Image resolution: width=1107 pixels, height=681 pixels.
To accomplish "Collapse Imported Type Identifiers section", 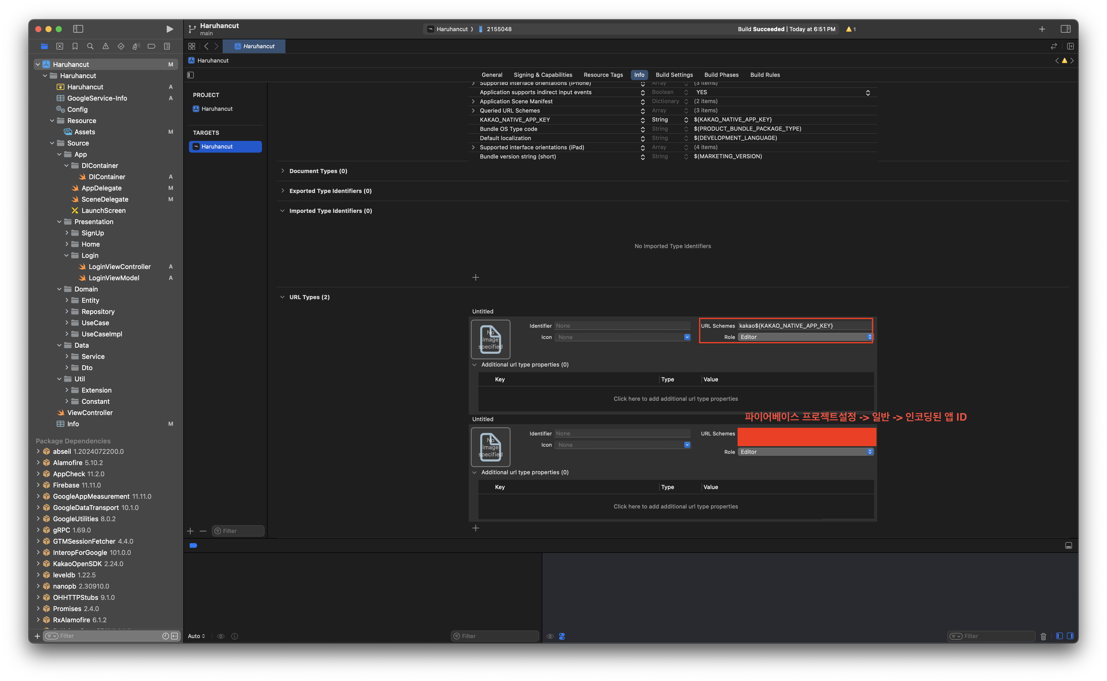I will (282, 210).
